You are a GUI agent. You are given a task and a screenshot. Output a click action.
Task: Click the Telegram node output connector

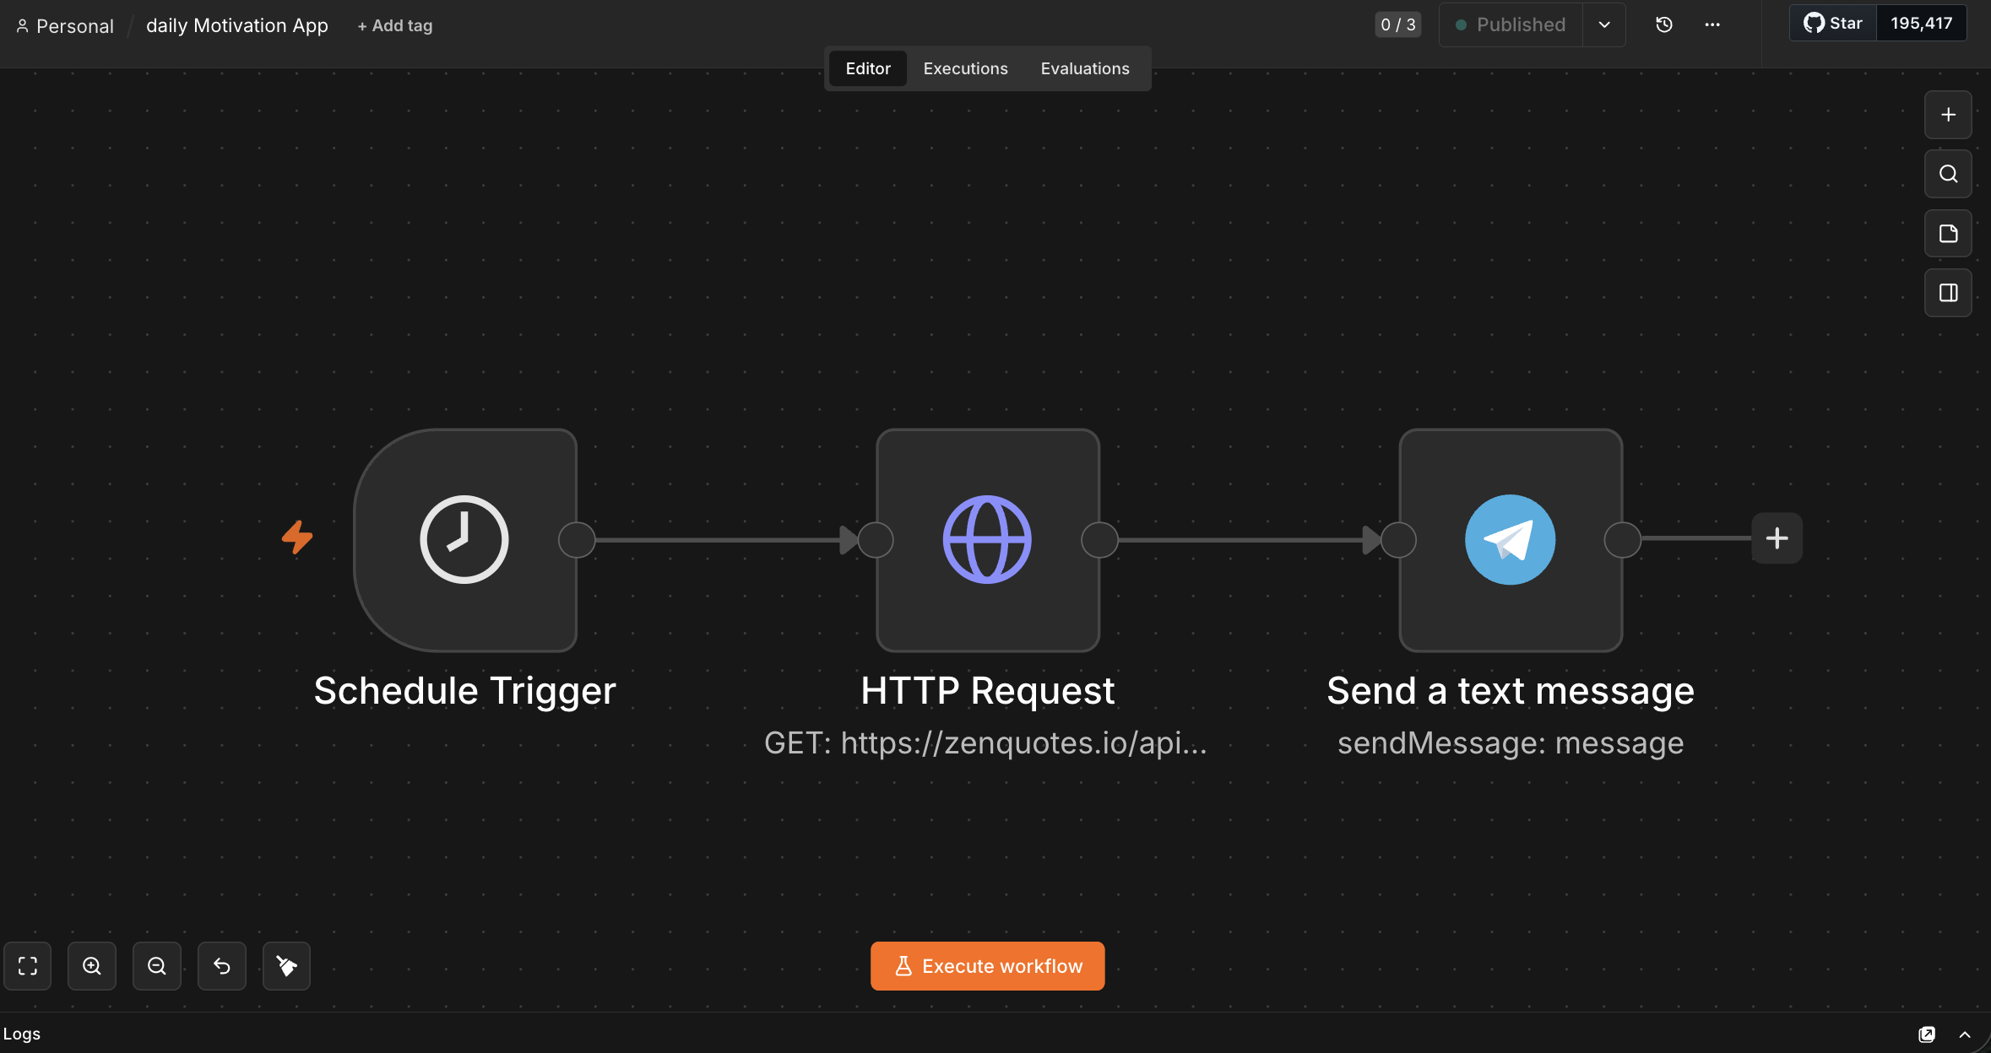(1623, 540)
